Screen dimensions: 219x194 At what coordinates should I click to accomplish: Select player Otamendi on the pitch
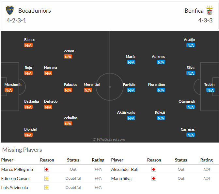pos(187,101)
